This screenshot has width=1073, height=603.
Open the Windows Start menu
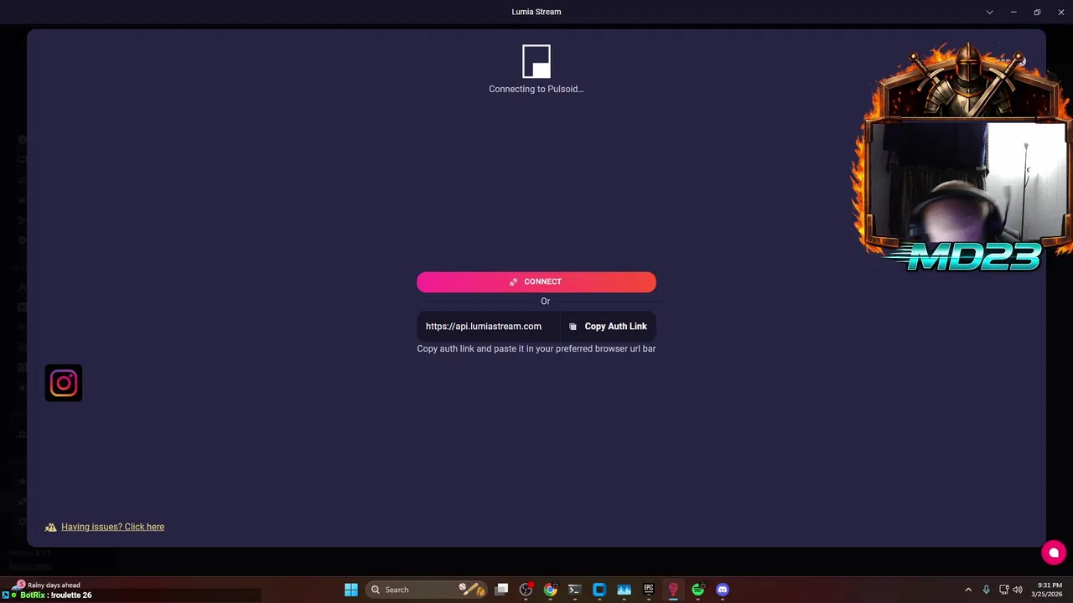coord(351,590)
